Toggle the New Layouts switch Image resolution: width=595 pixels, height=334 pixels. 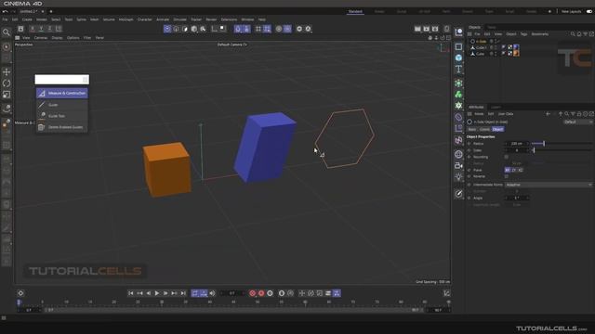[x=588, y=11]
